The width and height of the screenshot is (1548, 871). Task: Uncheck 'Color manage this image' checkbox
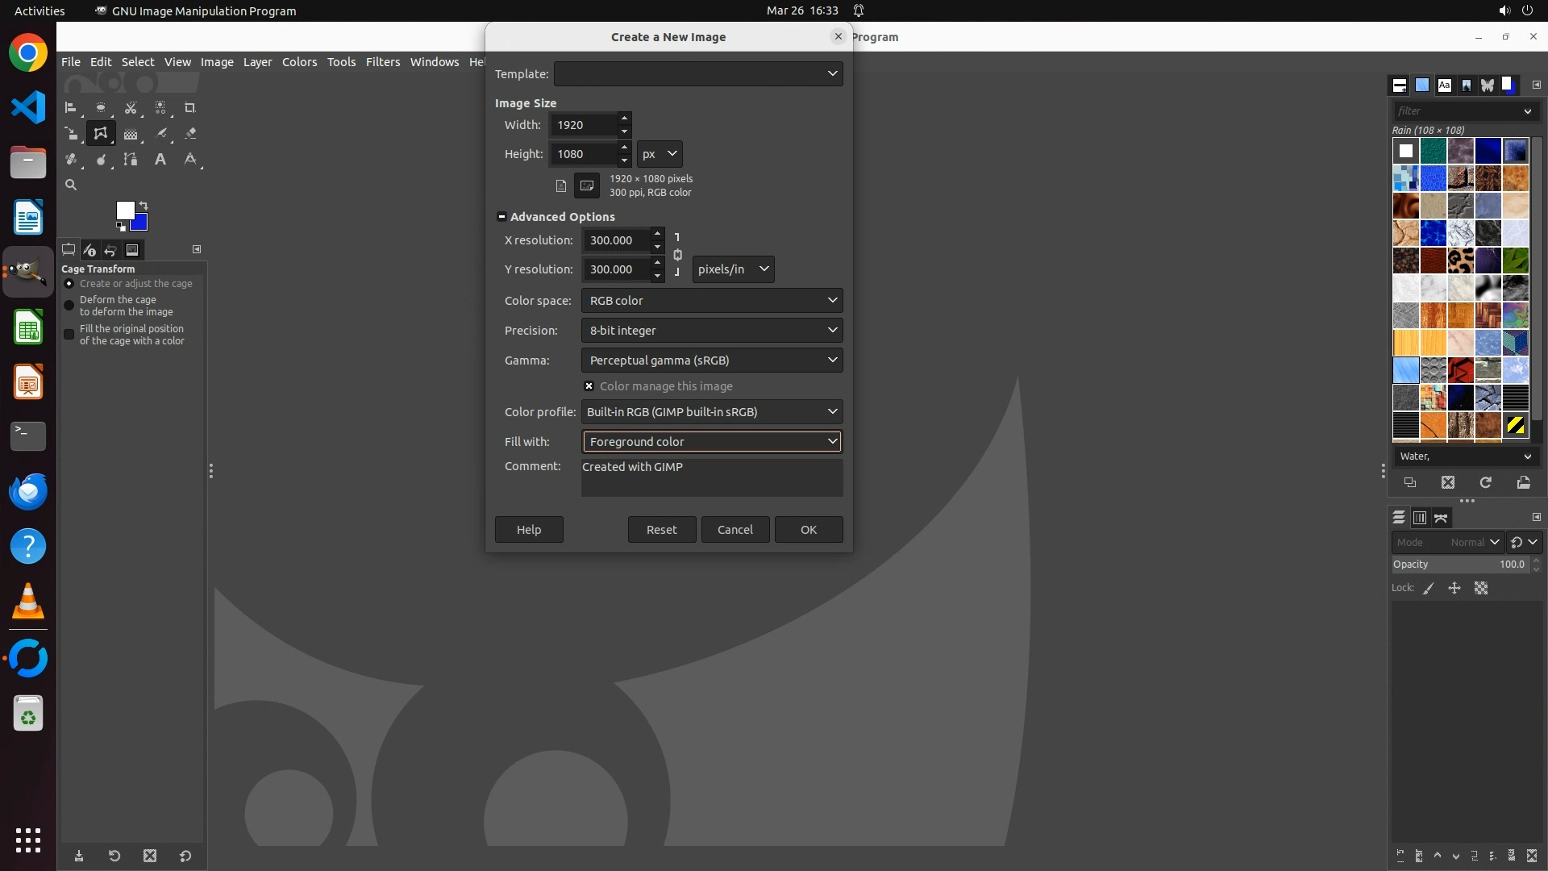589,386
